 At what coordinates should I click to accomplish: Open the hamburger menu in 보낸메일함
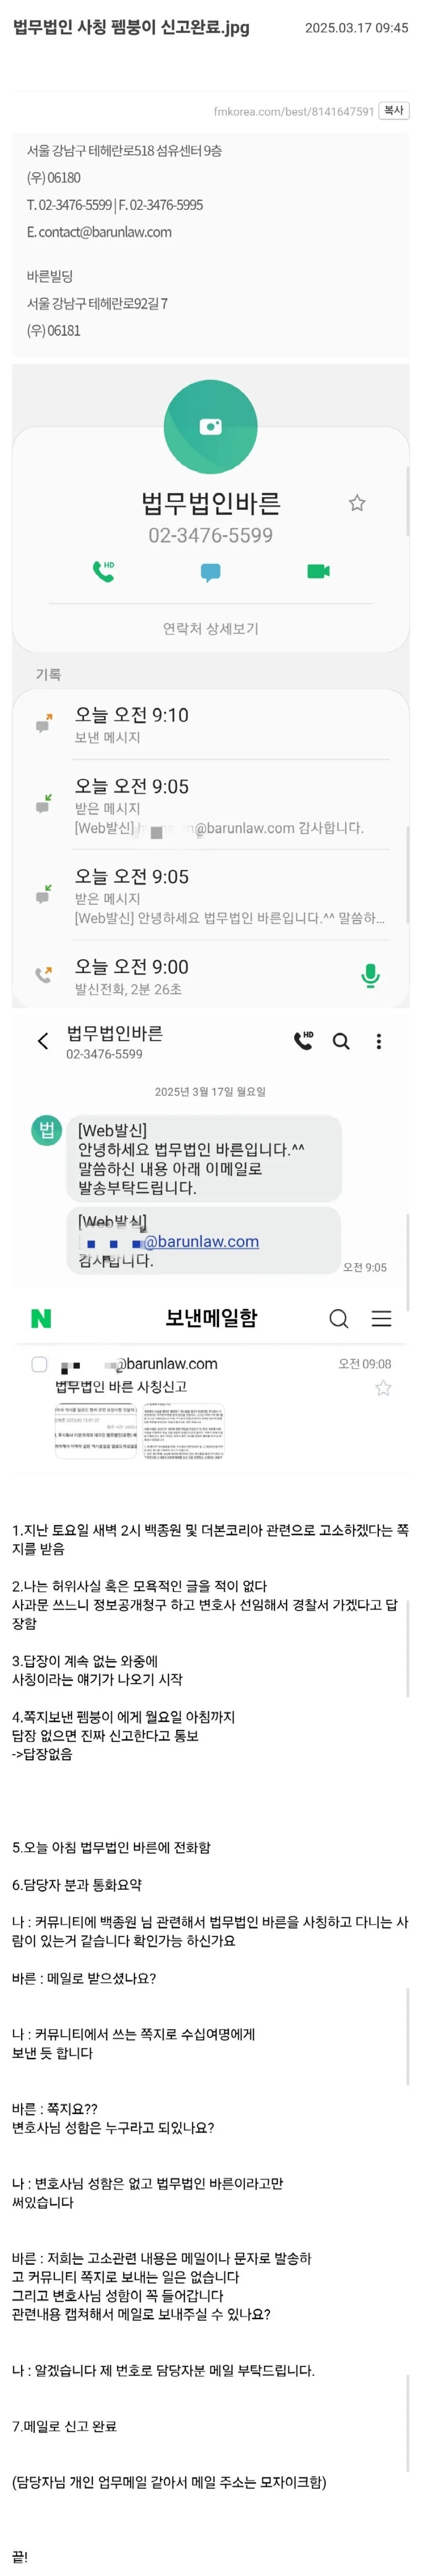(x=381, y=1318)
